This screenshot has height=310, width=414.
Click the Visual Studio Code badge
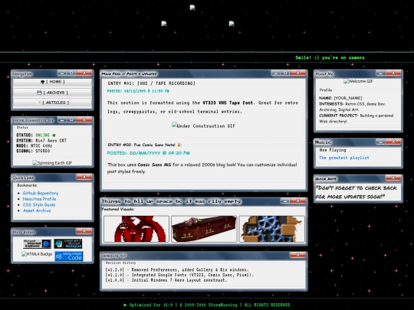(x=69, y=256)
